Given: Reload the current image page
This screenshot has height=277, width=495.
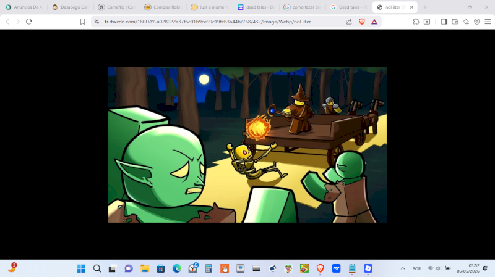Looking at the screenshot, I should click(29, 22).
